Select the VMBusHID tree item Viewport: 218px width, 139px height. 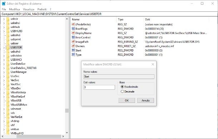[17, 133]
